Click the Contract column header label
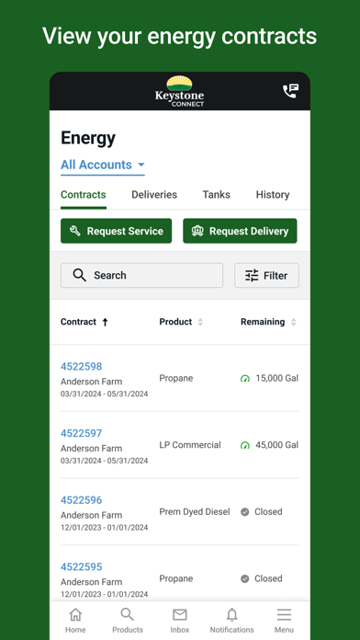 pyautogui.click(x=78, y=322)
